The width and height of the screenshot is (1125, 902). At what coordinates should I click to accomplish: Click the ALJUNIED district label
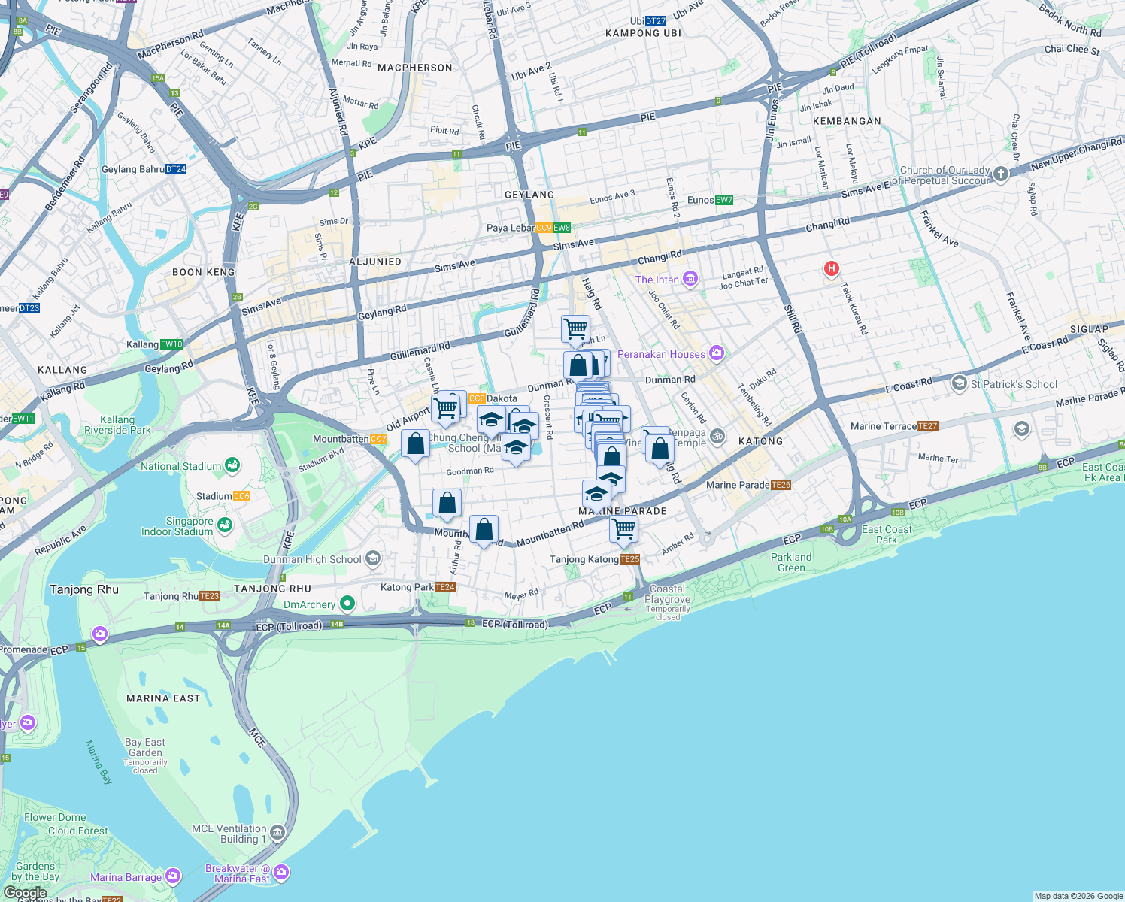(x=375, y=262)
